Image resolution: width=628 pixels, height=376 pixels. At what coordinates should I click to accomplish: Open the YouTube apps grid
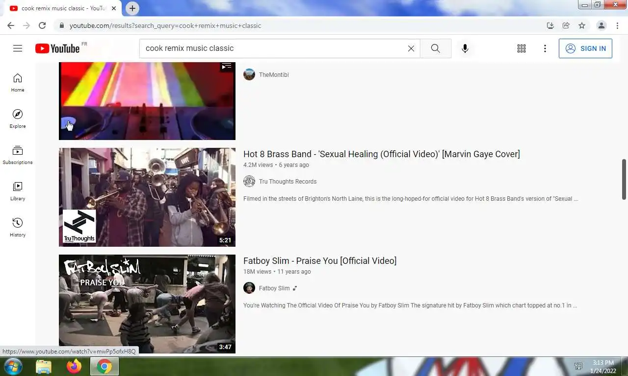pos(522,48)
